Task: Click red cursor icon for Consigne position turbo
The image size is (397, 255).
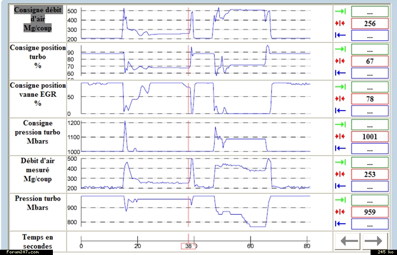Action: point(340,61)
